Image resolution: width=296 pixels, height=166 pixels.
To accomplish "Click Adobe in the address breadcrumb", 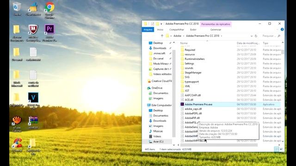I will click(177, 36).
